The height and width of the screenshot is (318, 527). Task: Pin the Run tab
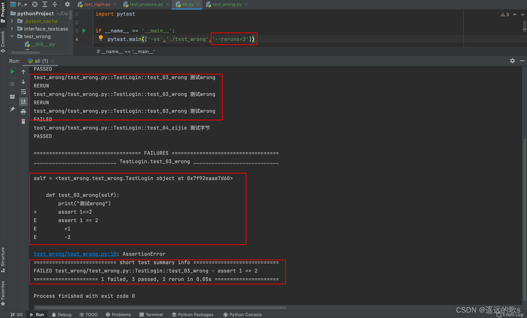(12, 109)
